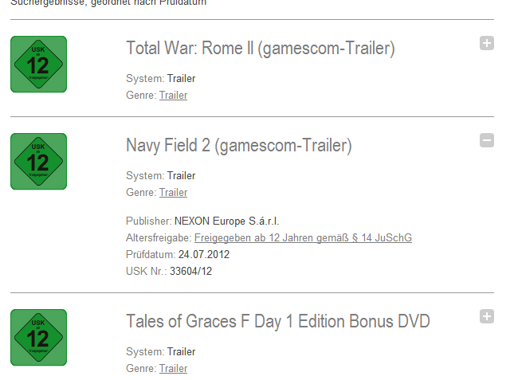Click System Trailer text under Tales of Graces F
Image resolution: width=518 pixels, height=380 pixels.
click(x=181, y=352)
